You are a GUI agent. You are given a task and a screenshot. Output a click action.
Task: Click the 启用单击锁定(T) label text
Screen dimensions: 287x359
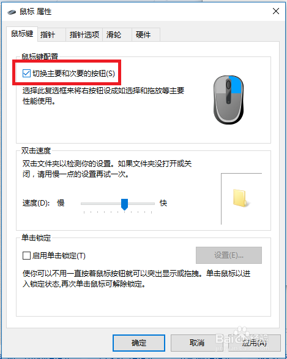coord(59,255)
